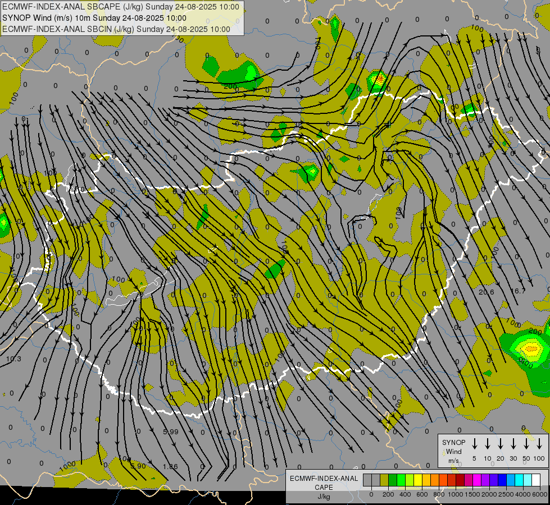The width and height of the screenshot is (550, 505).
Task: Click the 4000 tick label in CAPE legend
Action: (523, 494)
